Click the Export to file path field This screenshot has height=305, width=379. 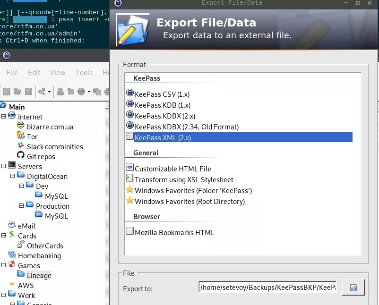[267, 287]
